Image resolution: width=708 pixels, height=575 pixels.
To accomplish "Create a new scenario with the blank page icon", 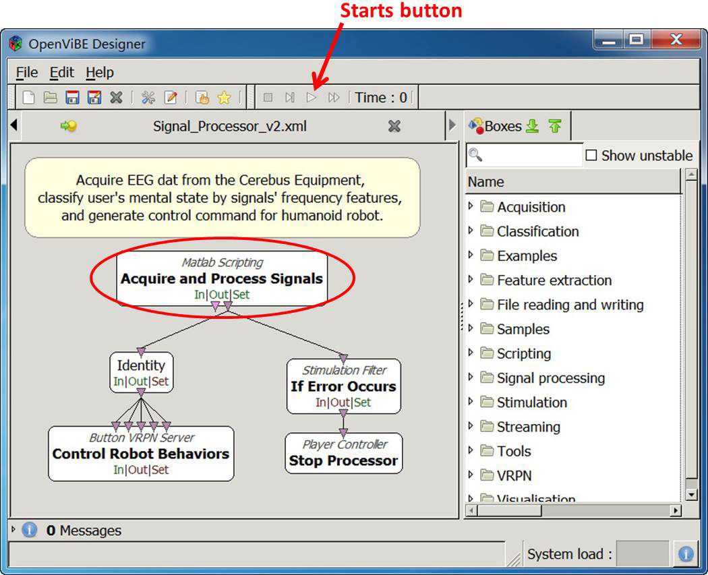I will point(28,98).
